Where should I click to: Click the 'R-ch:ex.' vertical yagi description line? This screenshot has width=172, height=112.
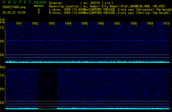tap(110, 13)
